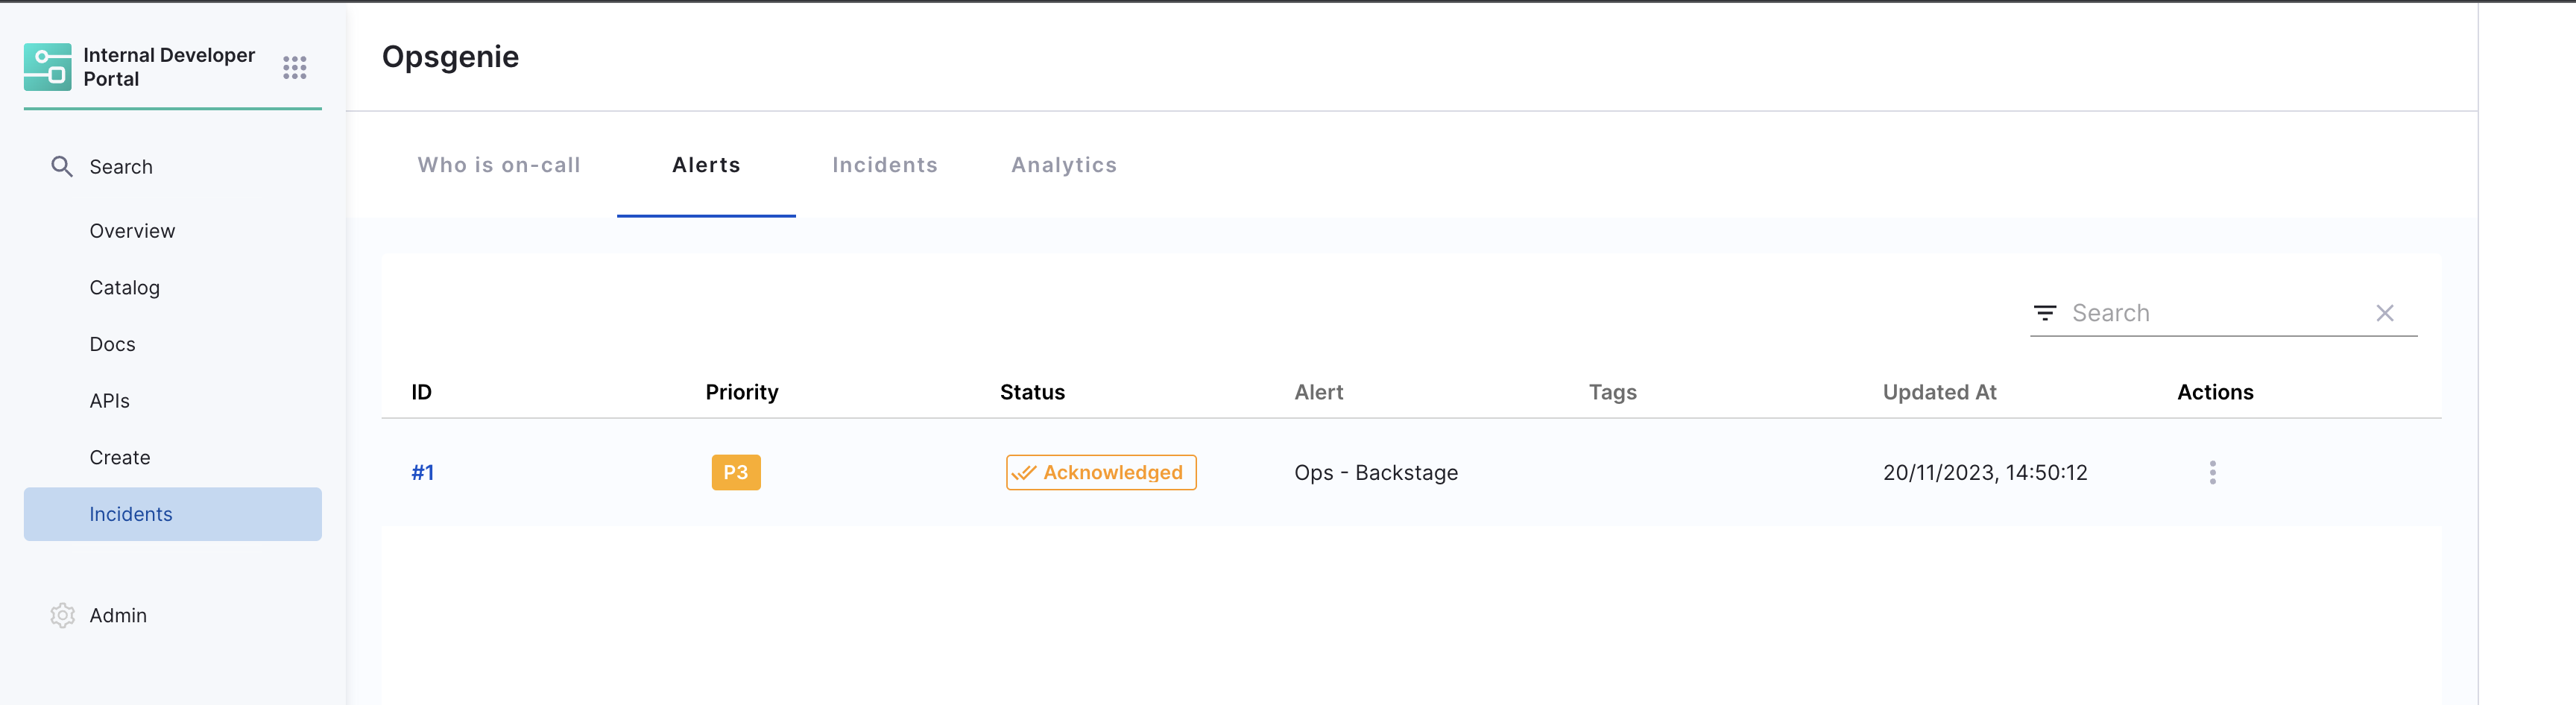
Task: Click the P3 priority badge
Action: (x=735, y=472)
